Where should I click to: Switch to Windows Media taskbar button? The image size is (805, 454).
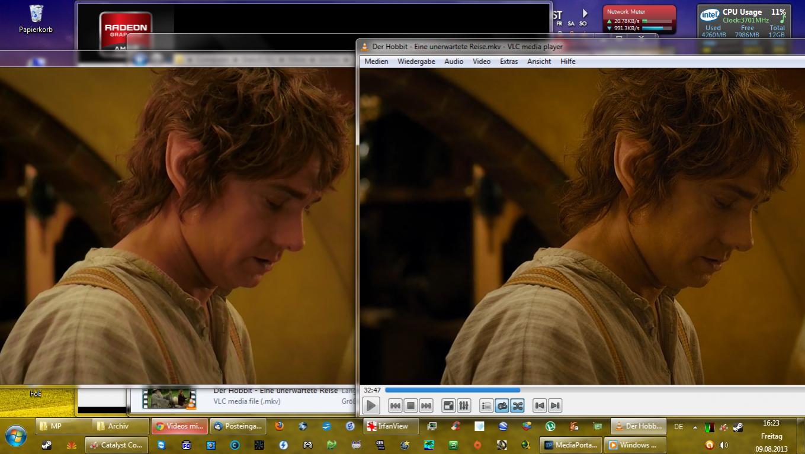pos(635,445)
